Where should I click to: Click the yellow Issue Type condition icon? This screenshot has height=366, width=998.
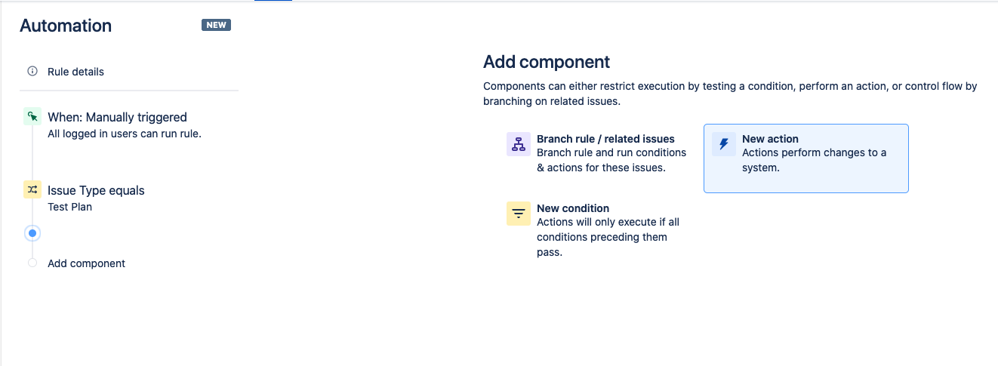point(32,190)
